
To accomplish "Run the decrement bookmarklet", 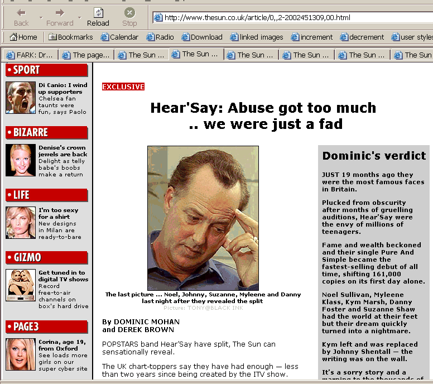I will click(x=362, y=37).
